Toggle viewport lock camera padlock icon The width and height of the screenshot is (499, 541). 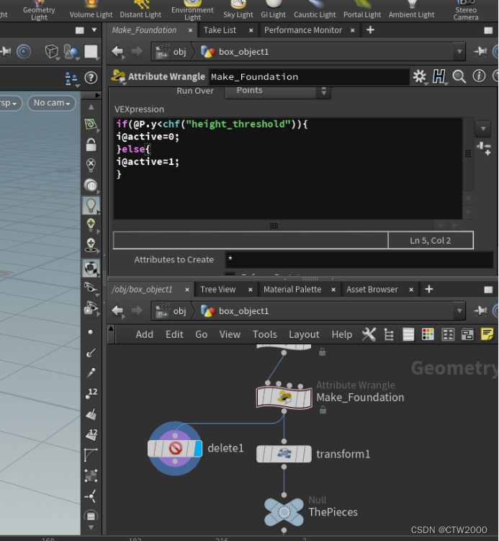(x=91, y=145)
